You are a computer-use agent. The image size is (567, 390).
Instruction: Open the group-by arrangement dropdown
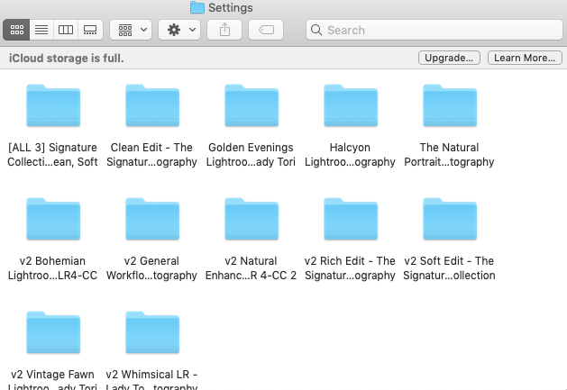tap(131, 30)
